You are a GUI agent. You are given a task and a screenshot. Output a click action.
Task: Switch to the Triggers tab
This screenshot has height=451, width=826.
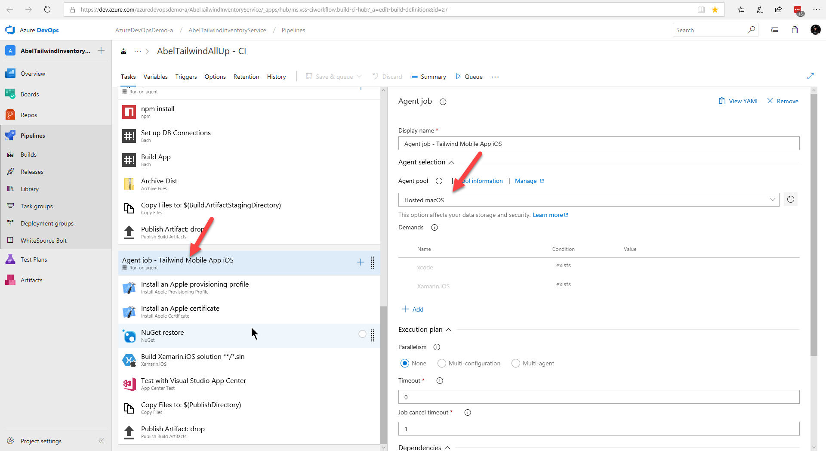(x=186, y=77)
